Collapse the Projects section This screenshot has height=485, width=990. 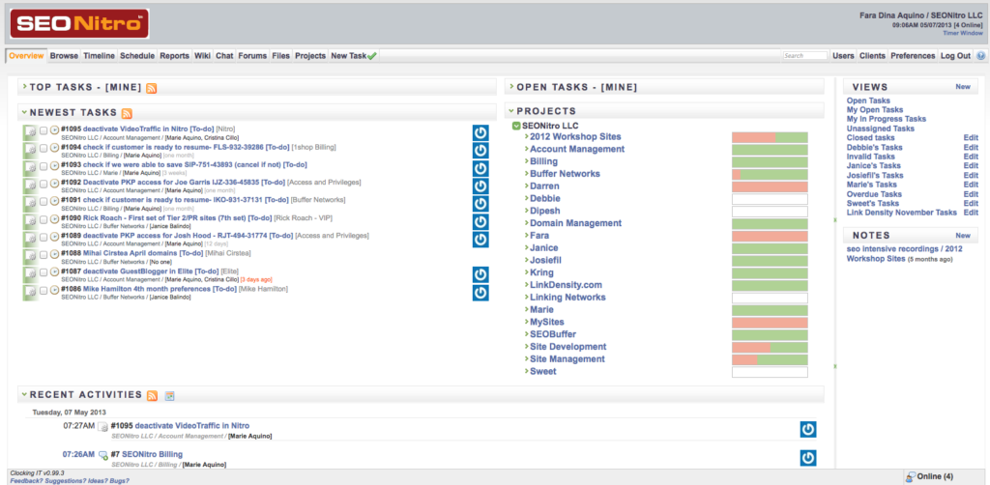click(511, 111)
